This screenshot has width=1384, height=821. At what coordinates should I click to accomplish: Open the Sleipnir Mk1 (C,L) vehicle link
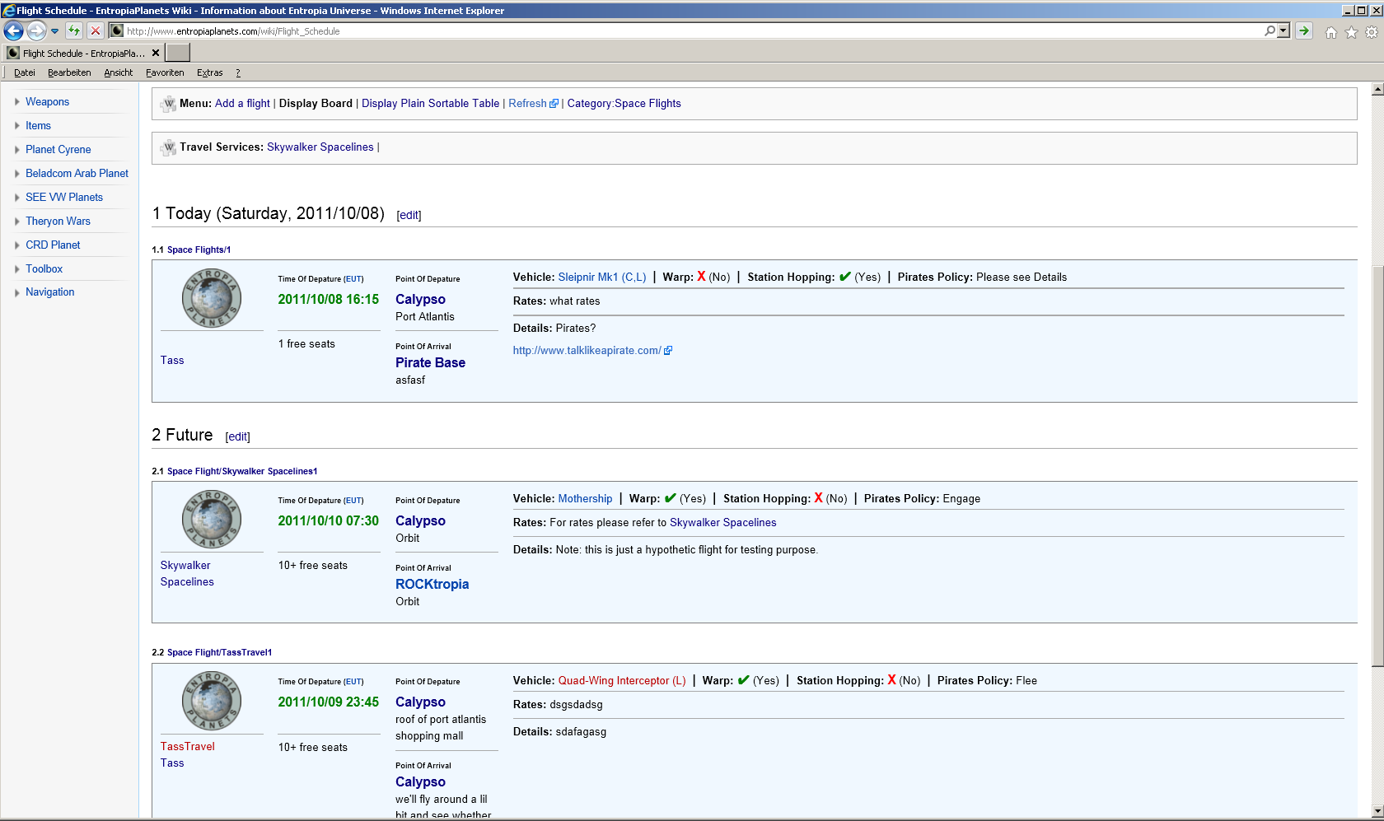602,278
